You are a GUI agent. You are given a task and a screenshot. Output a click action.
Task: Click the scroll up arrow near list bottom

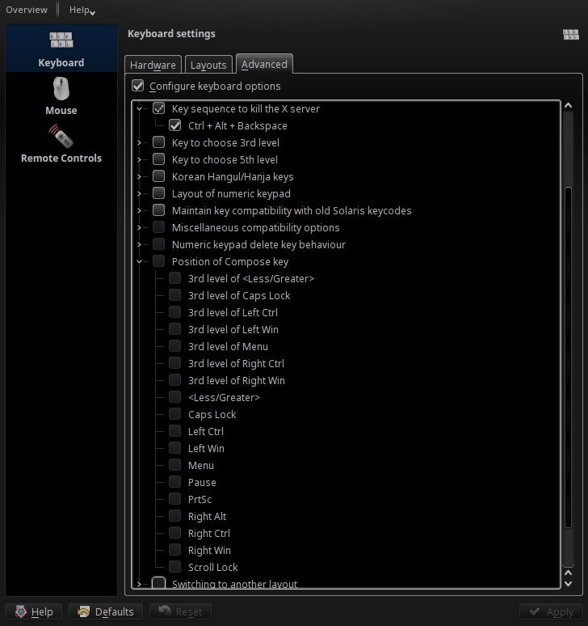coord(569,573)
